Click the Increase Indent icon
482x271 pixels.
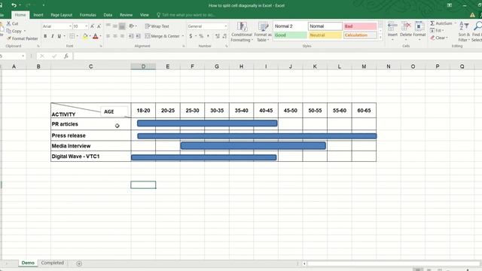pyautogui.click(x=138, y=36)
